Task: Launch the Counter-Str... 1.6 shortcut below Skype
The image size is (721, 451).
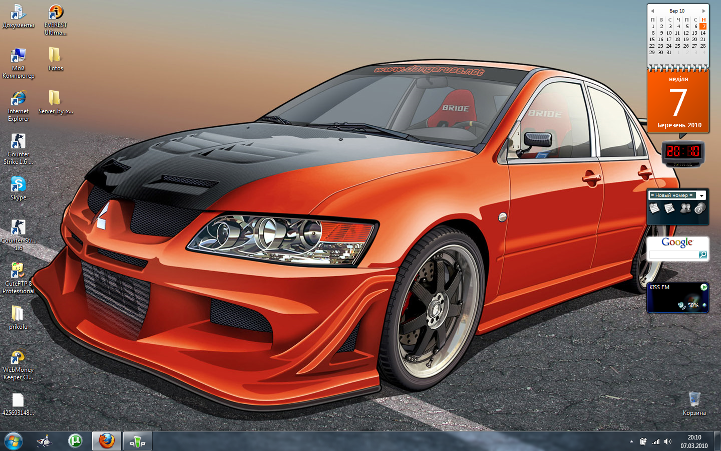Action: (x=18, y=236)
